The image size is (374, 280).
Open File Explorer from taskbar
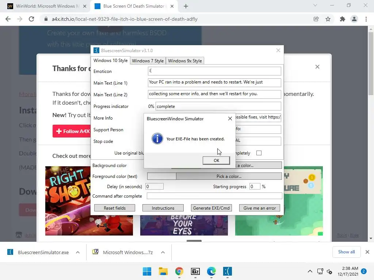163,271
